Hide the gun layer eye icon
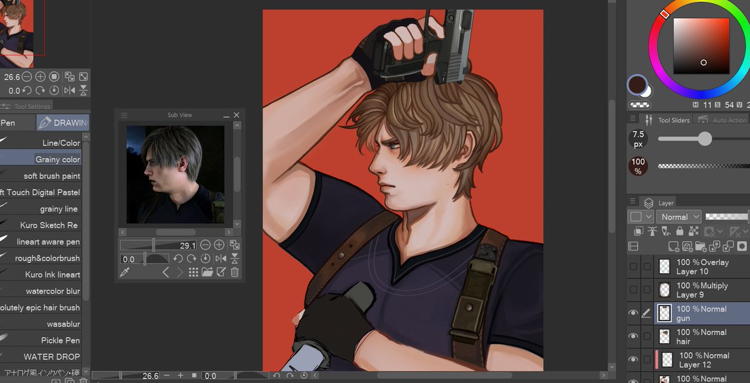750x383 pixels. pyautogui.click(x=633, y=313)
